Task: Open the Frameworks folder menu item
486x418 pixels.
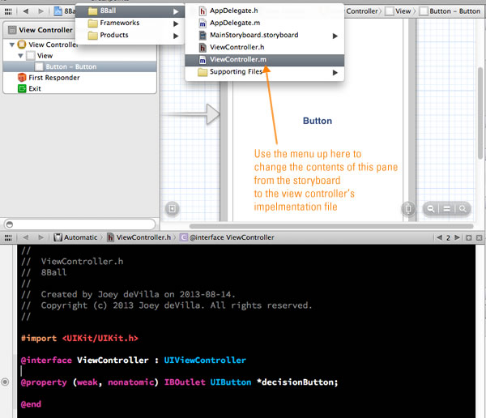Action: point(130,23)
